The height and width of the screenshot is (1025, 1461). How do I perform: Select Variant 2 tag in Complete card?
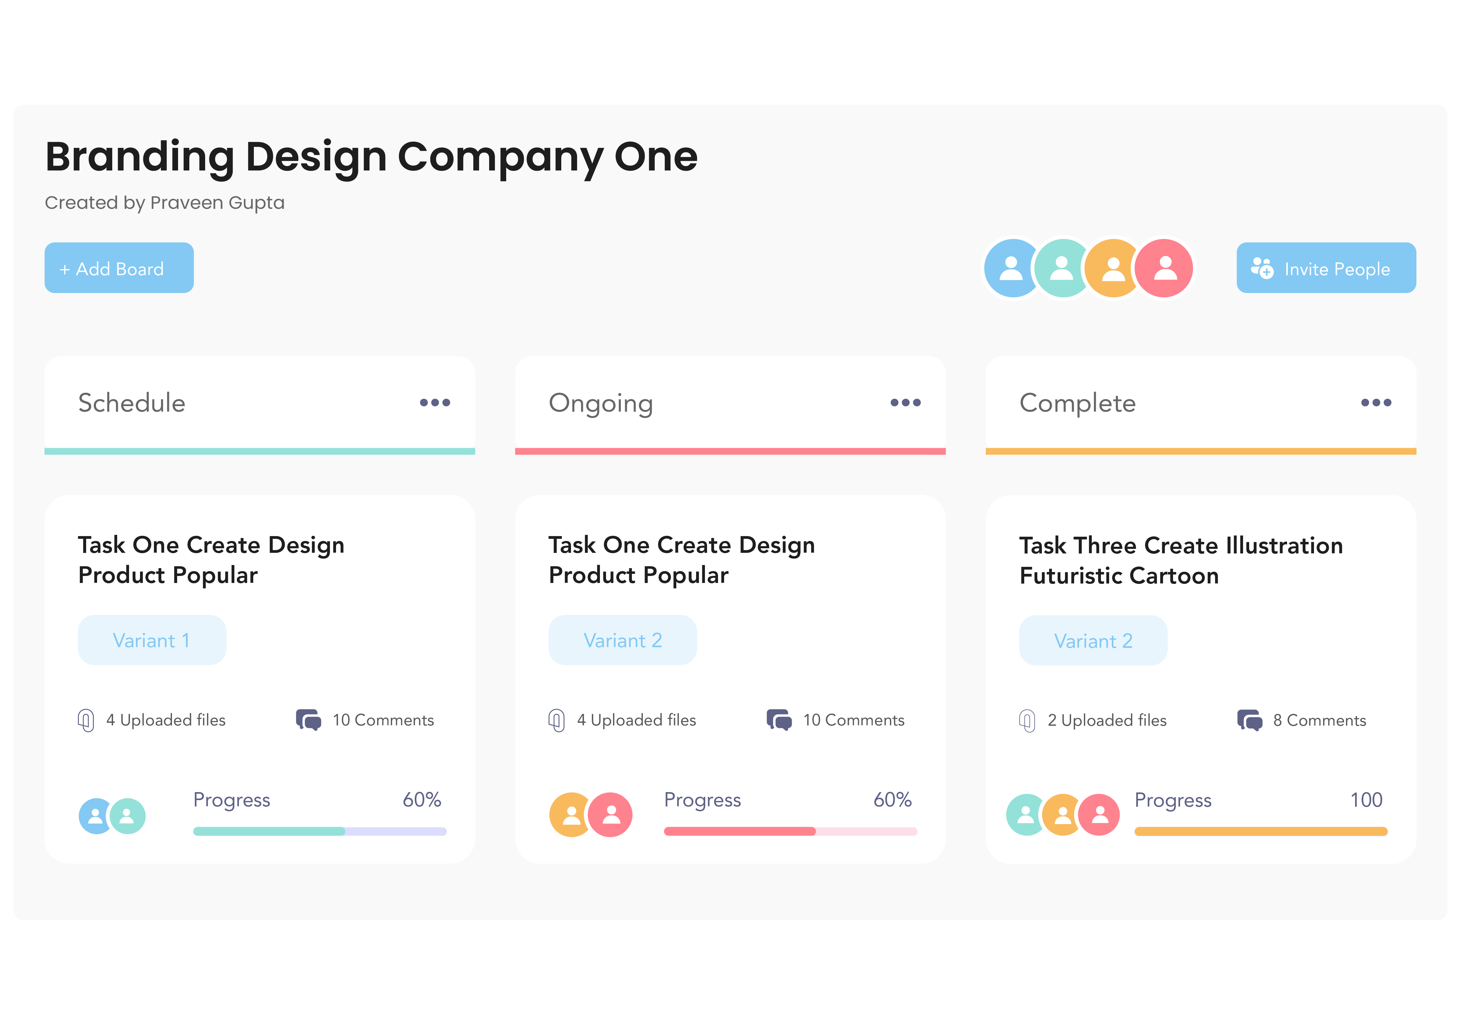(x=1093, y=641)
